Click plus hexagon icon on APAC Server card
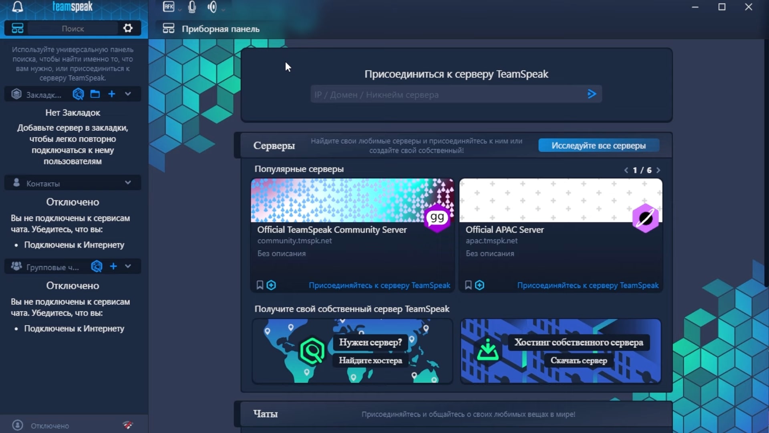The width and height of the screenshot is (769, 433). click(479, 285)
